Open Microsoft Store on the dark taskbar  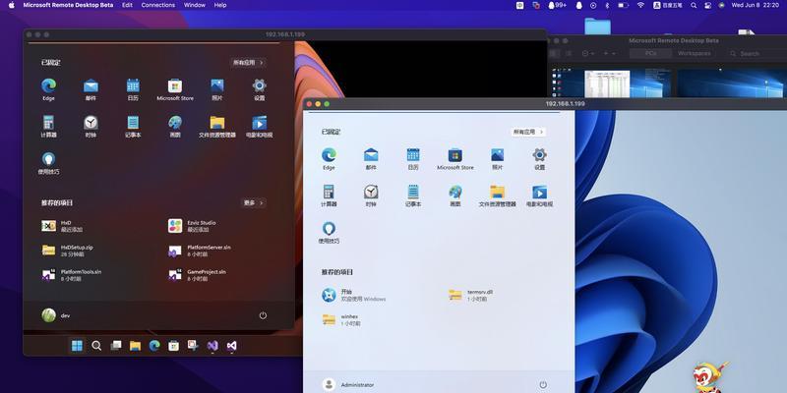point(174,346)
